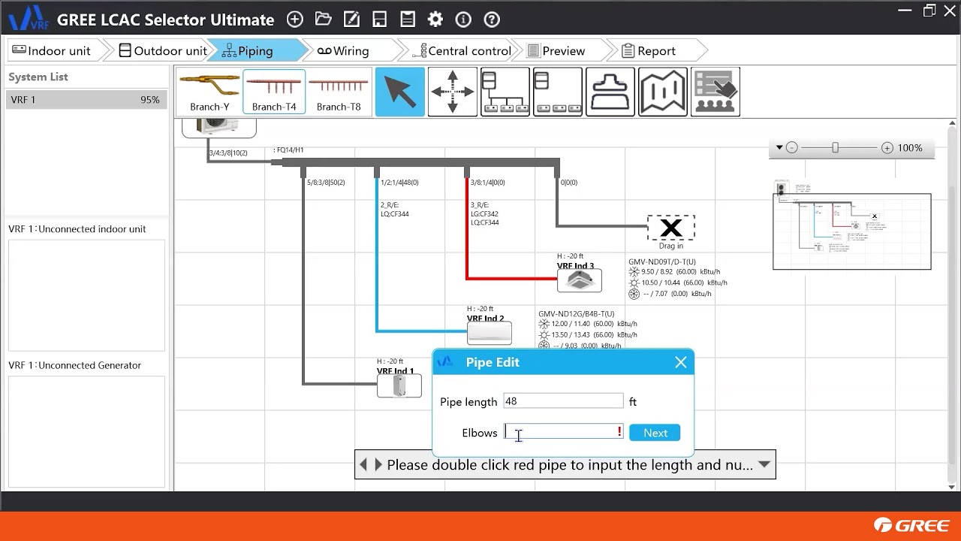Close the Pipe Edit dialog
Viewport: 961px width, 541px height.
[x=681, y=362]
